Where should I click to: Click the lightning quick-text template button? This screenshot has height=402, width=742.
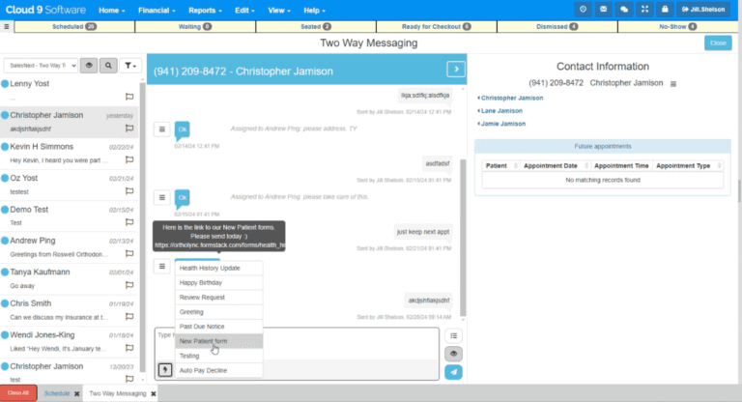coord(164,369)
